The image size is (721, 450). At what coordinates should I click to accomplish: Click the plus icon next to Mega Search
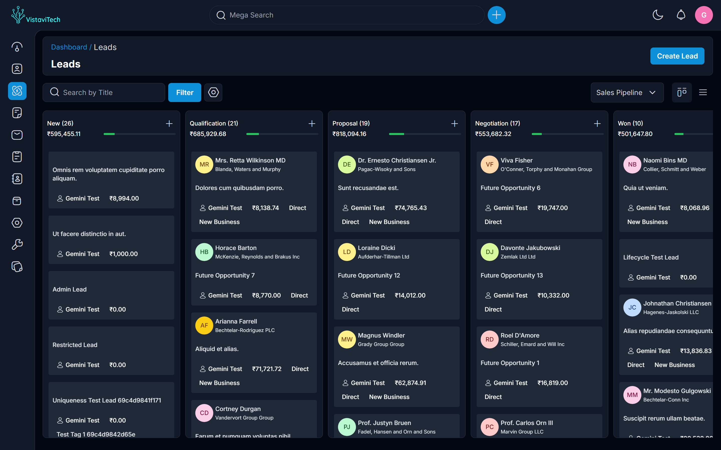(x=496, y=15)
